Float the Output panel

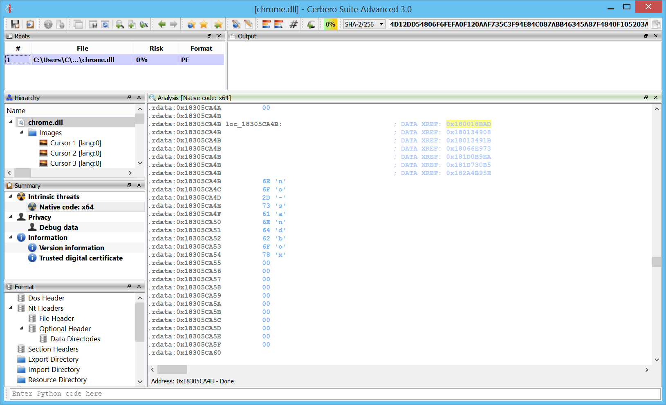pyautogui.click(x=646, y=36)
